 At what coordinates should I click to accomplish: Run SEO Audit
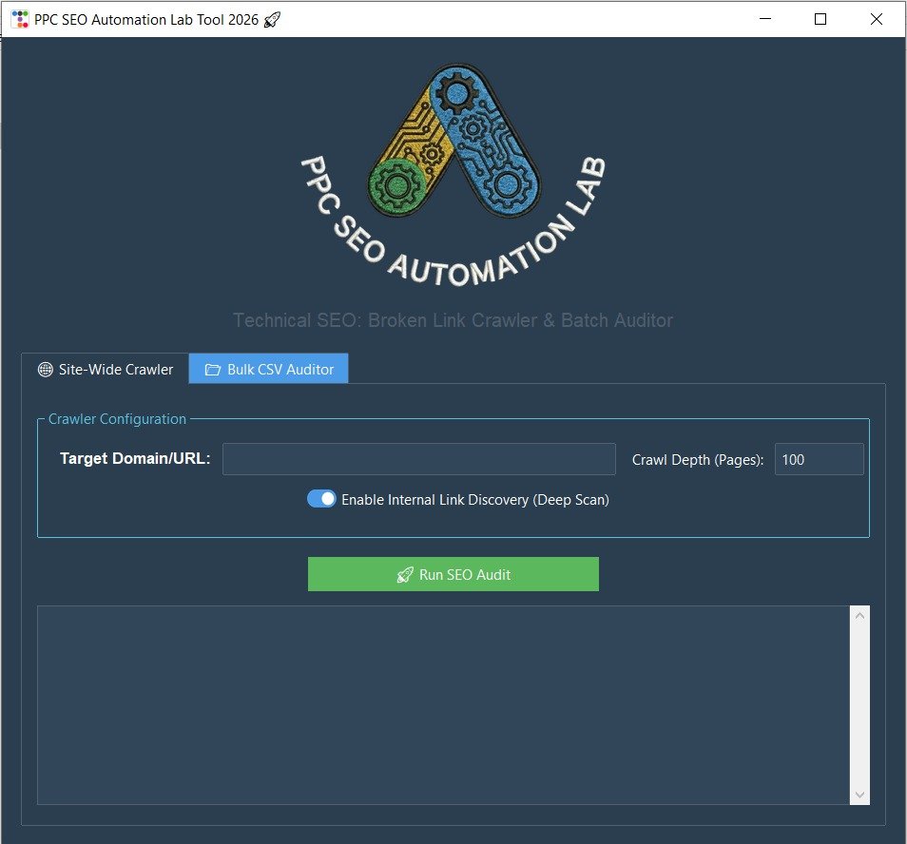click(453, 574)
